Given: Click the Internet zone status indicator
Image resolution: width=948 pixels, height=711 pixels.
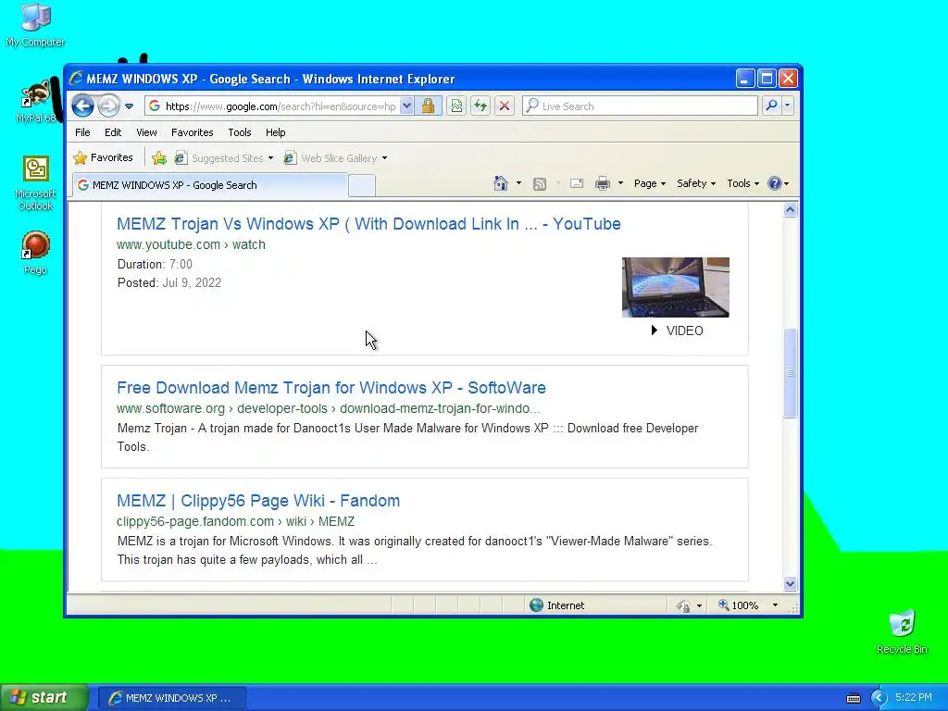Looking at the screenshot, I should pyautogui.click(x=556, y=605).
